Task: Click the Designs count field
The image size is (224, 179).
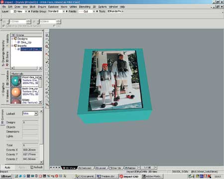Action: [x=30, y=122]
